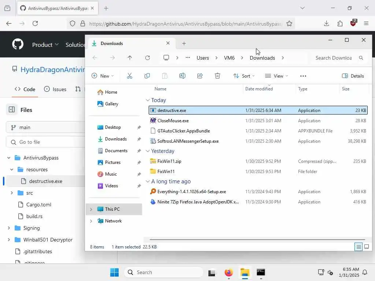Click the address bar ellipsis for hidden path
The height and width of the screenshot is (281, 375).
tap(188, 57)
